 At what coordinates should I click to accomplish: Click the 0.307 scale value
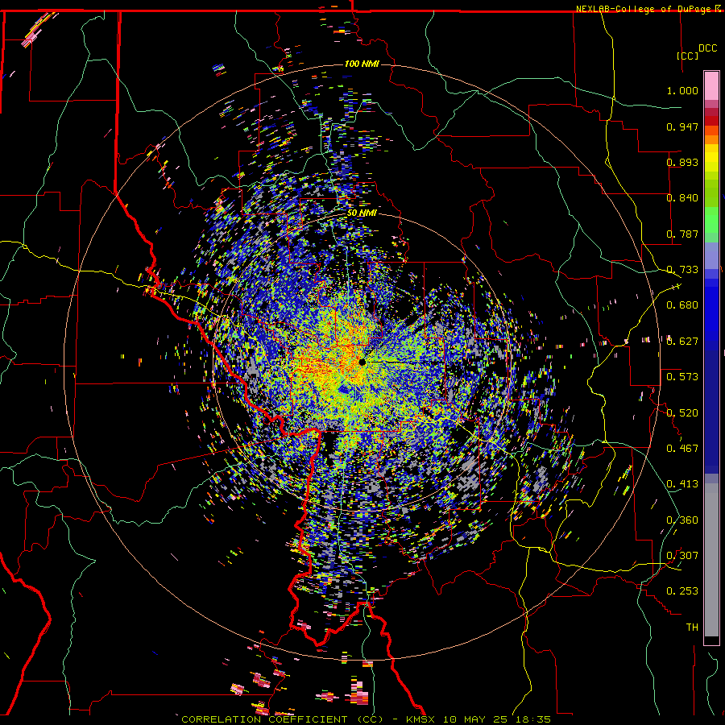click(682, 556)
